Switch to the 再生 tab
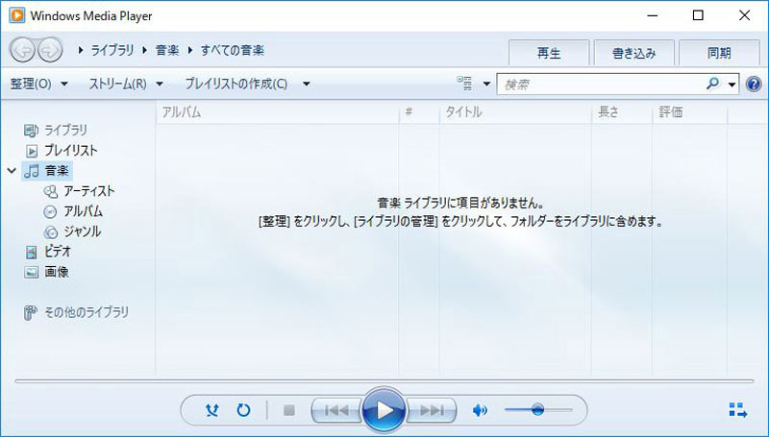 549,53
